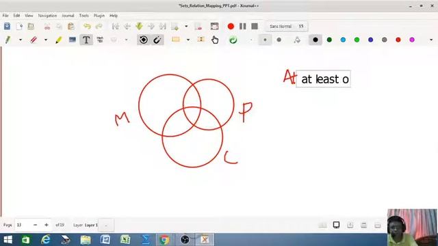Decrease page number with minus
438x246 pixels.
pyautogui.click(x=35, y=225)
